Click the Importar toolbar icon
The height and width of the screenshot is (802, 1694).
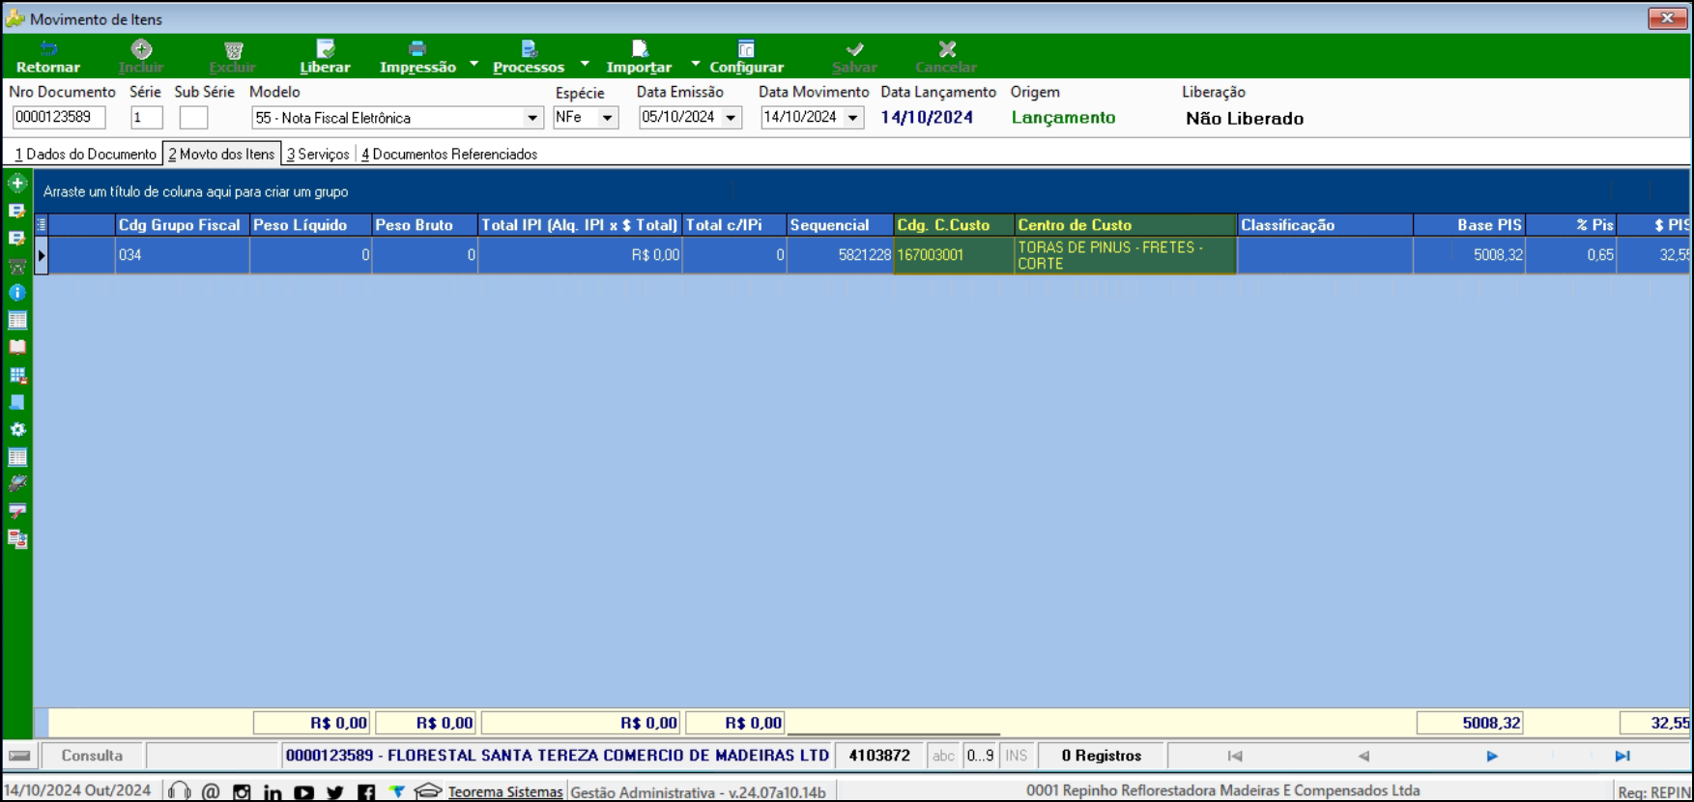pyautogui.click(x=640, y=48)
